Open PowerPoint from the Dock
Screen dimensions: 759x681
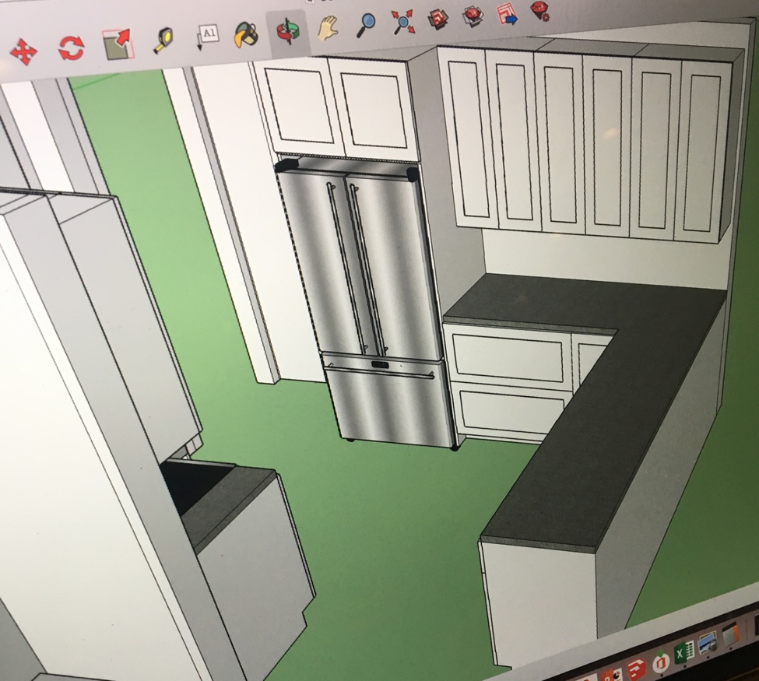613,674
